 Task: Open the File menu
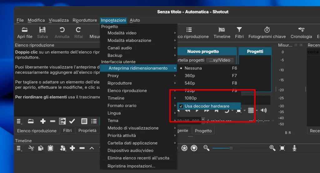pyautogui.click(x=20, y=20)
